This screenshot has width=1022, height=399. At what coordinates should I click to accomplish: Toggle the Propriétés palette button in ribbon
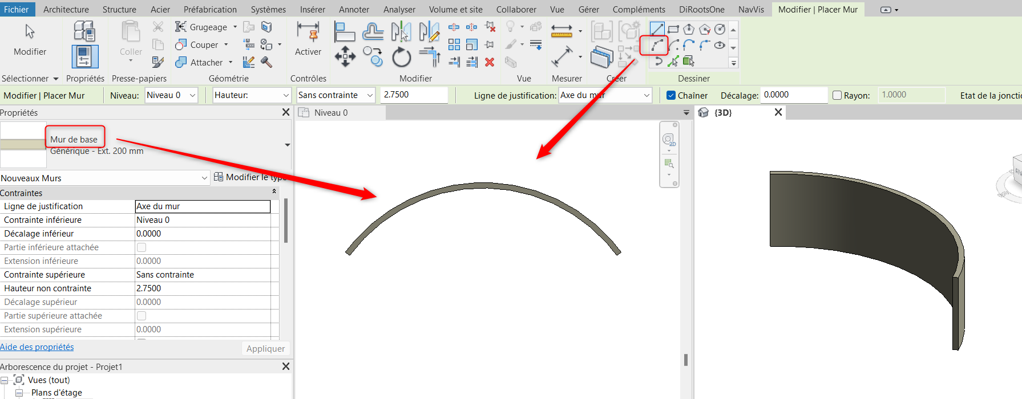[x=84, y=57]
